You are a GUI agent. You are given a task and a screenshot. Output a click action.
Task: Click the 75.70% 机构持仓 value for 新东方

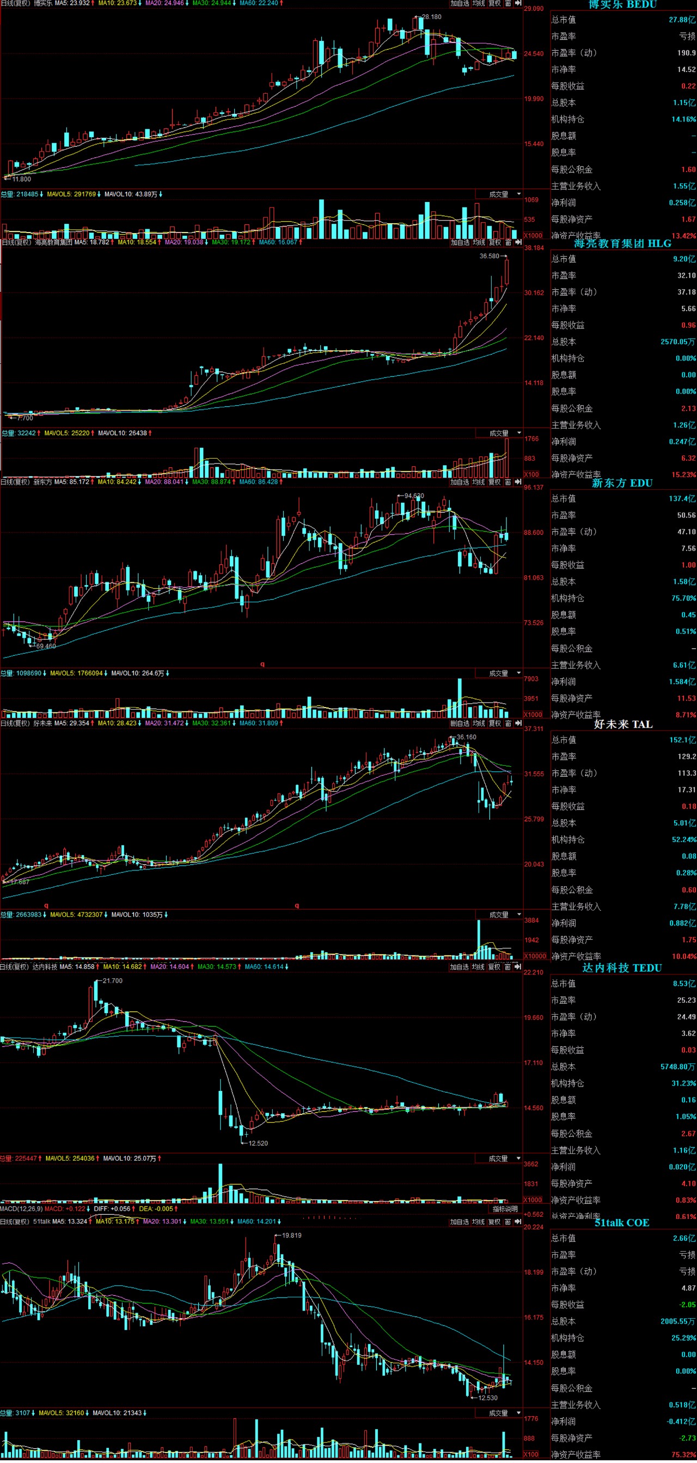(x=683, y=599)
